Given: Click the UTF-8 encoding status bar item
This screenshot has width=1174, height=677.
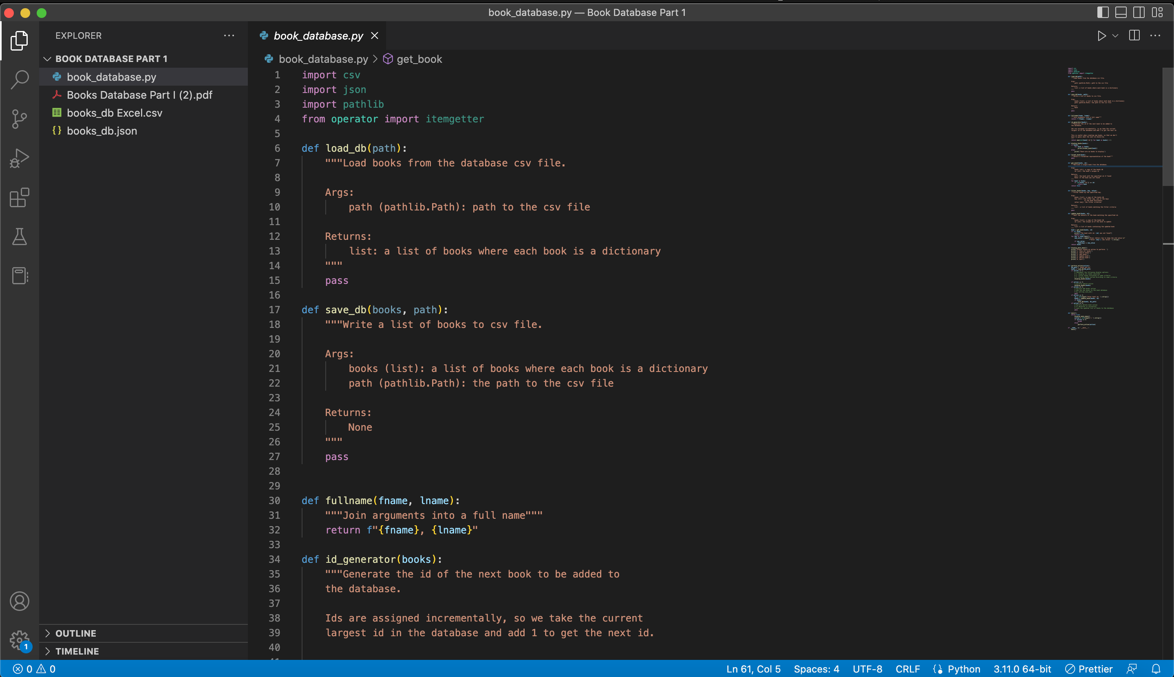Looking at the screenshot, I should tap(871, 668).
